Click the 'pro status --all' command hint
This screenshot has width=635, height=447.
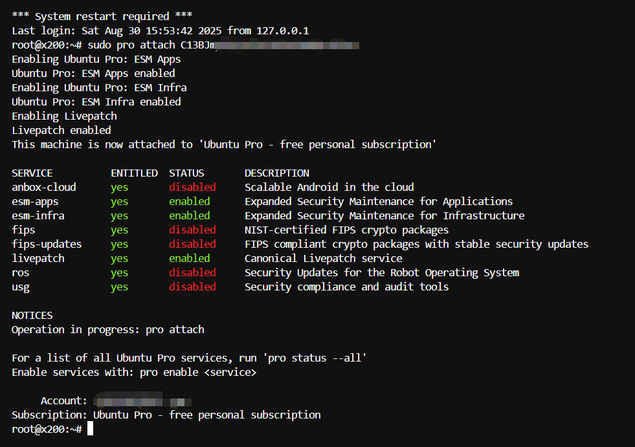pyautogui.click(x=314, y=358)
